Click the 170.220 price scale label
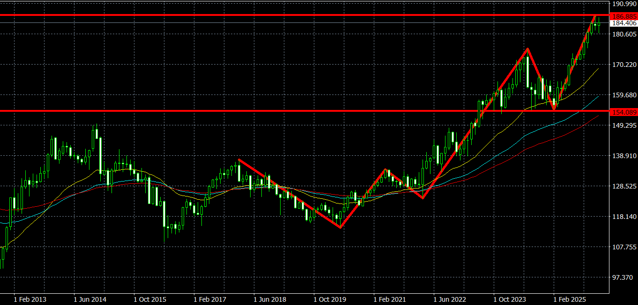The height and width of the screenshot is (305, 638). tap(623, 65)
